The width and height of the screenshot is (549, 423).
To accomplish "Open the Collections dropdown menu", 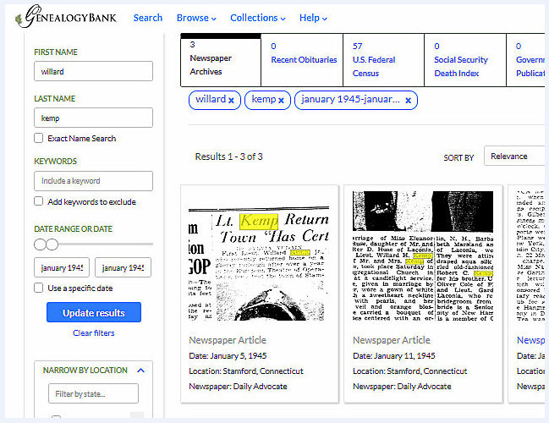I will coord(257,18).
